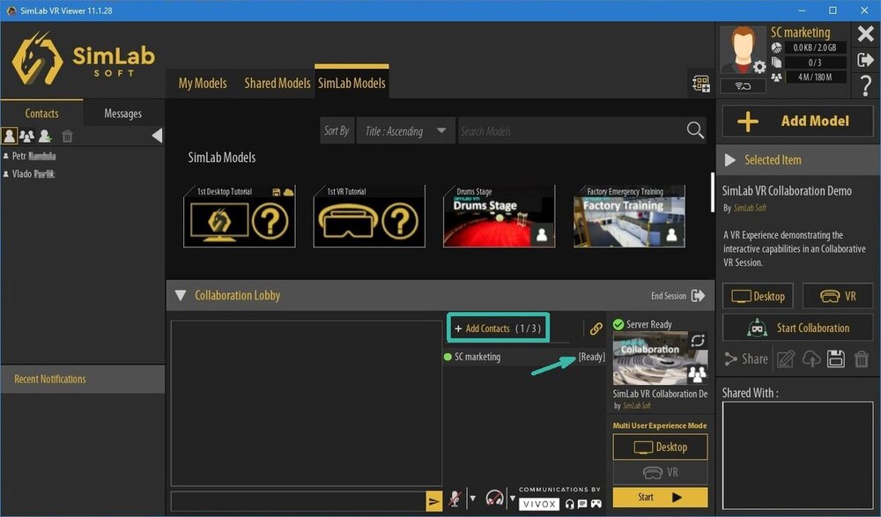Click the help question mark icon
The height and width of the screenshot is (517, 881).
click(866, 87)
